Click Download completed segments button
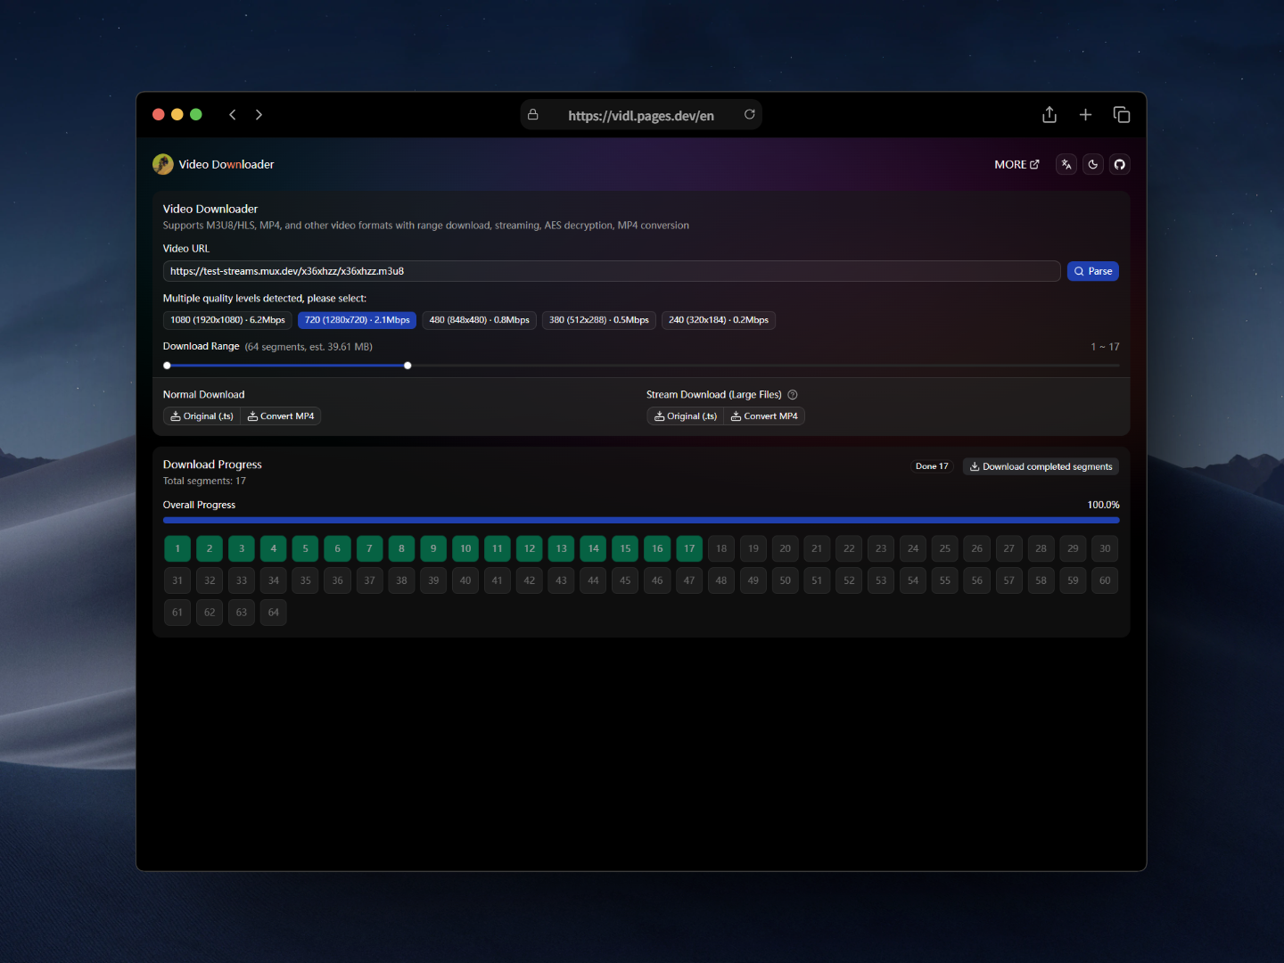Viewport: 1284px width, 963px height. (1041, 466)
